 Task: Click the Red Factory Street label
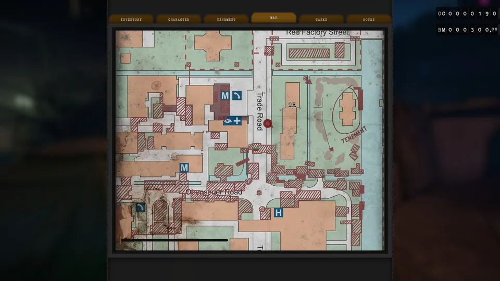pos(317,32)
